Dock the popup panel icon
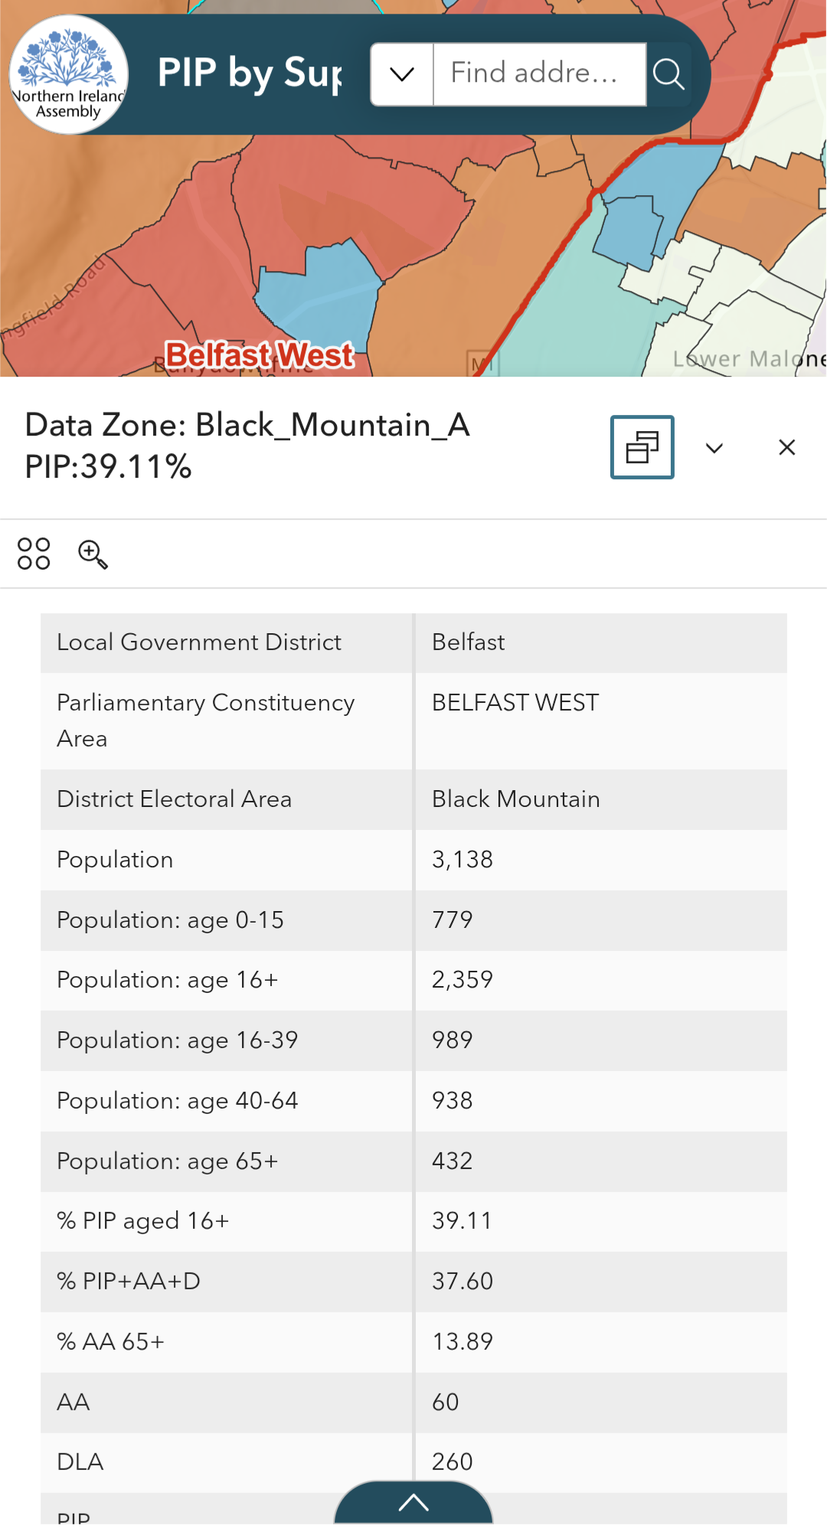This screenshot has width=827, height=1532. click(x=642, y=447)
